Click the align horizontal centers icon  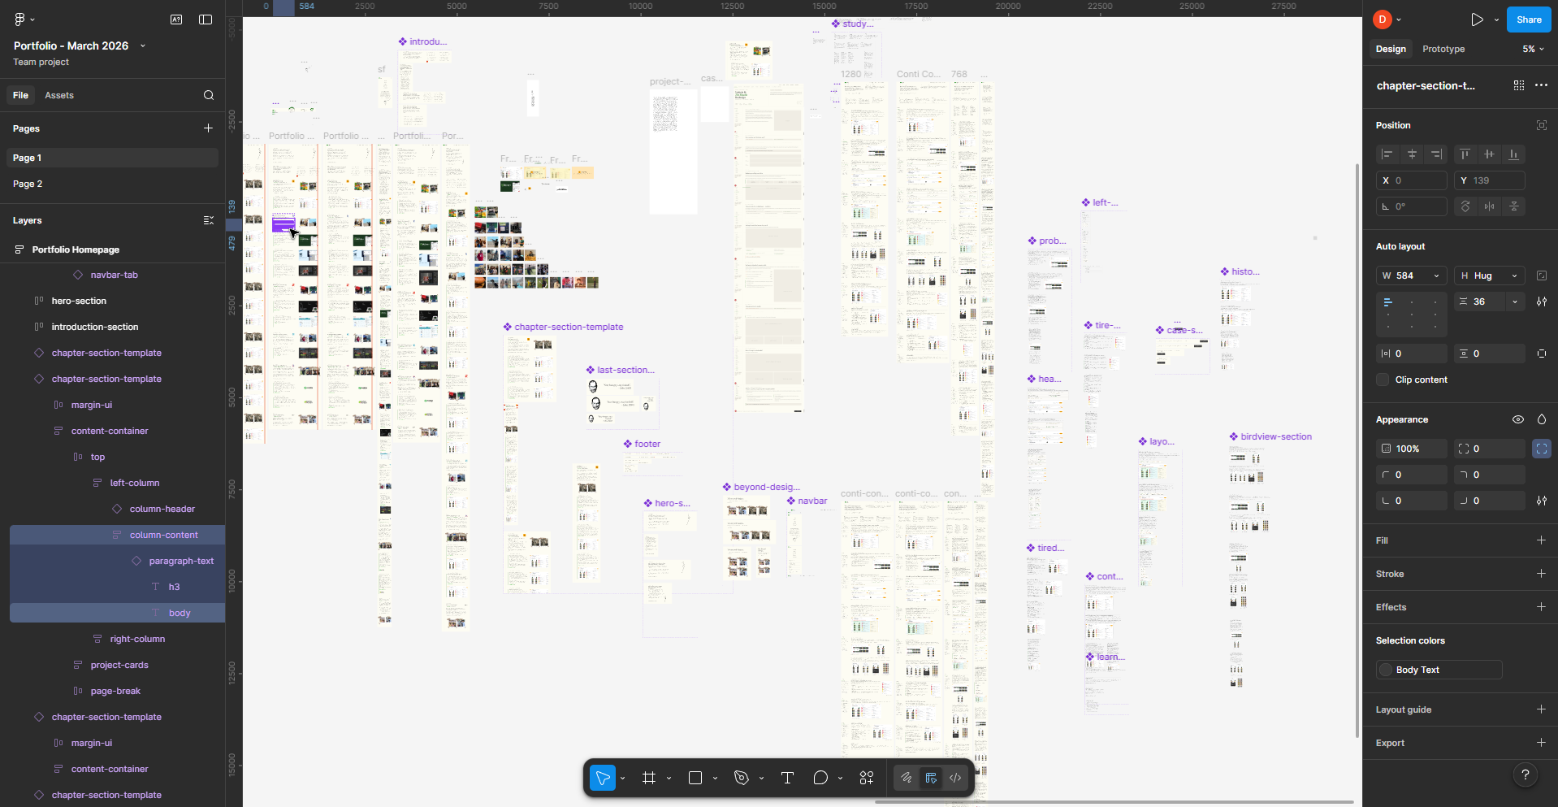tap(1412, 154)
